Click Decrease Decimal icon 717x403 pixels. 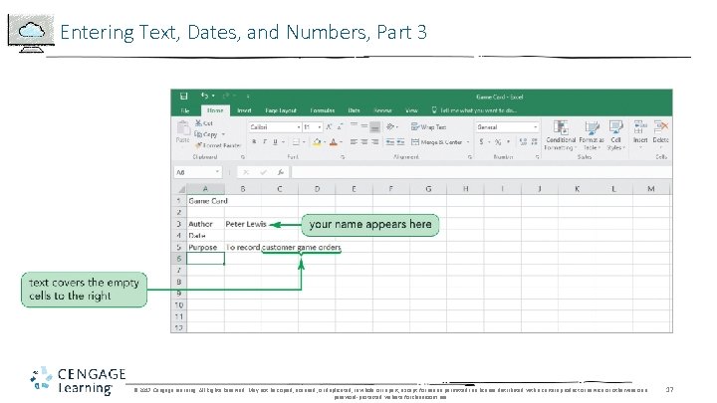tap(534, 142)
